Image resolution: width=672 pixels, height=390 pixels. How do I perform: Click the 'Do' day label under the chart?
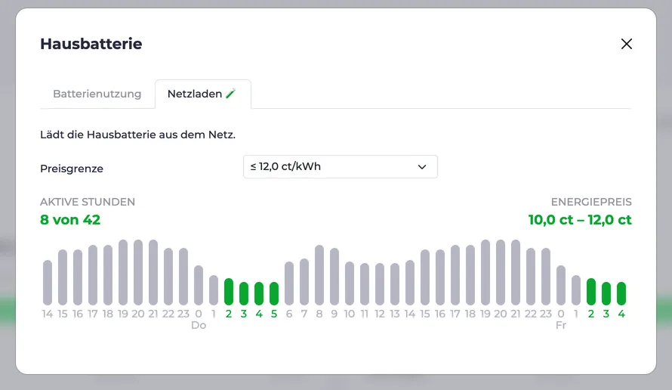(199, 325)
